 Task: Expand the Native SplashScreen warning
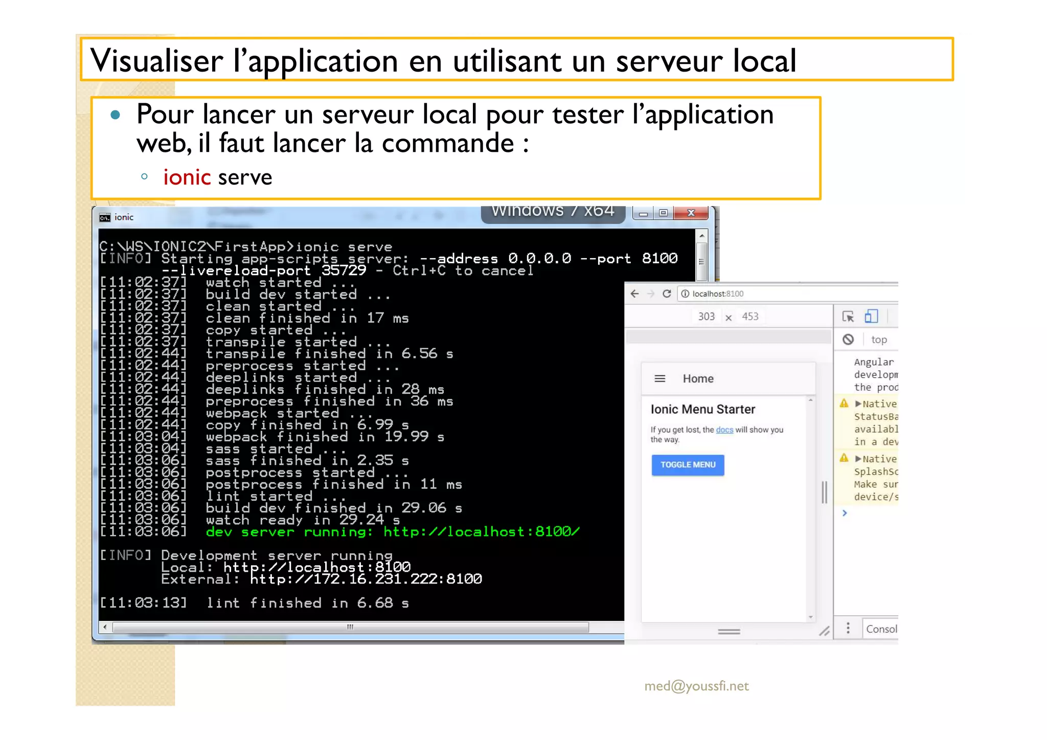point(858,459)
